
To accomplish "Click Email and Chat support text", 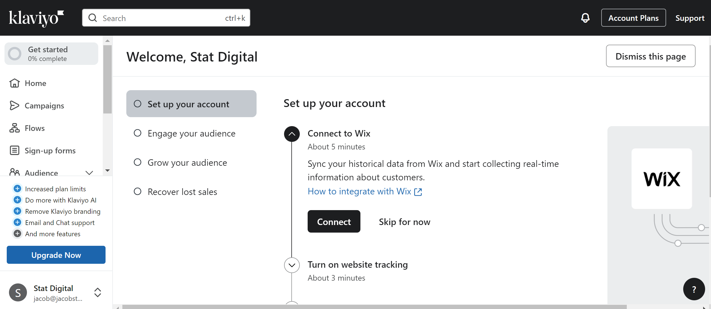I will point(60,222).
